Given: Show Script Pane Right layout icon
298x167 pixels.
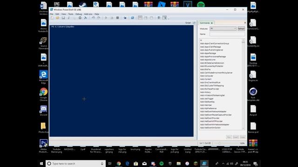Looking at the screenshot, I should (146, 18).
